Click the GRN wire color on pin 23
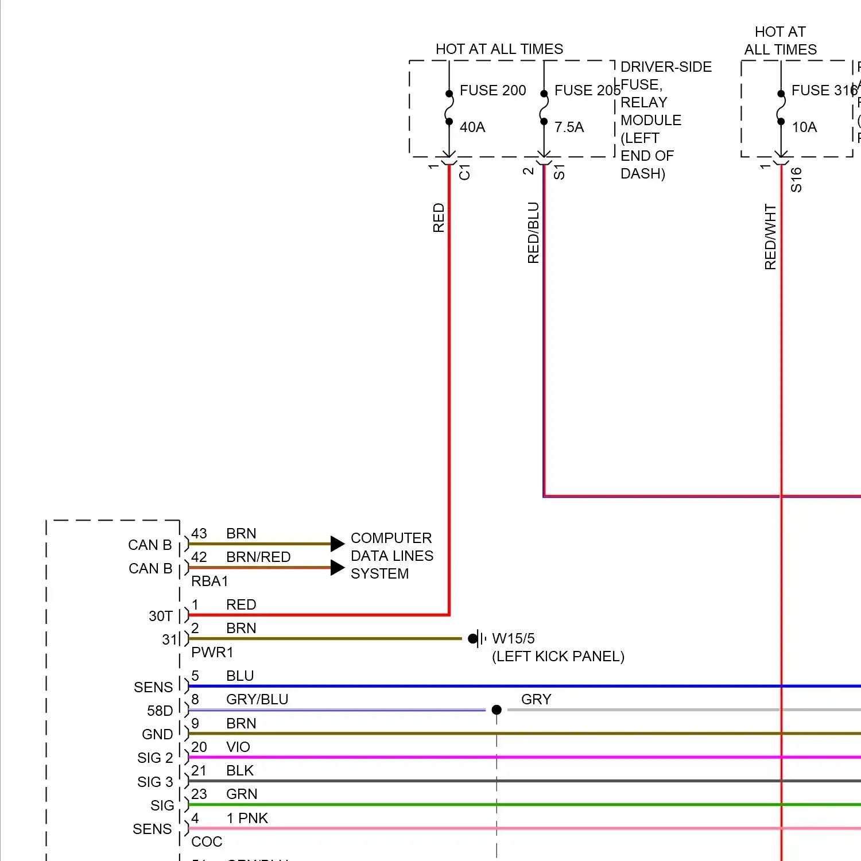Image resolution: width=861 pixels, height=861 pixels. [x=242, y=794]
